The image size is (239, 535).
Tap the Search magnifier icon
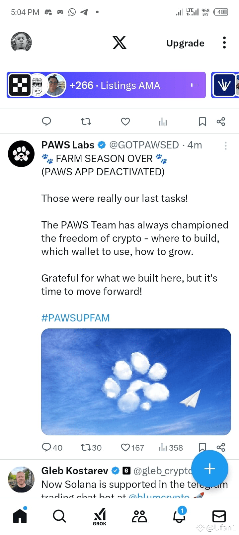[x=59, y=516]
